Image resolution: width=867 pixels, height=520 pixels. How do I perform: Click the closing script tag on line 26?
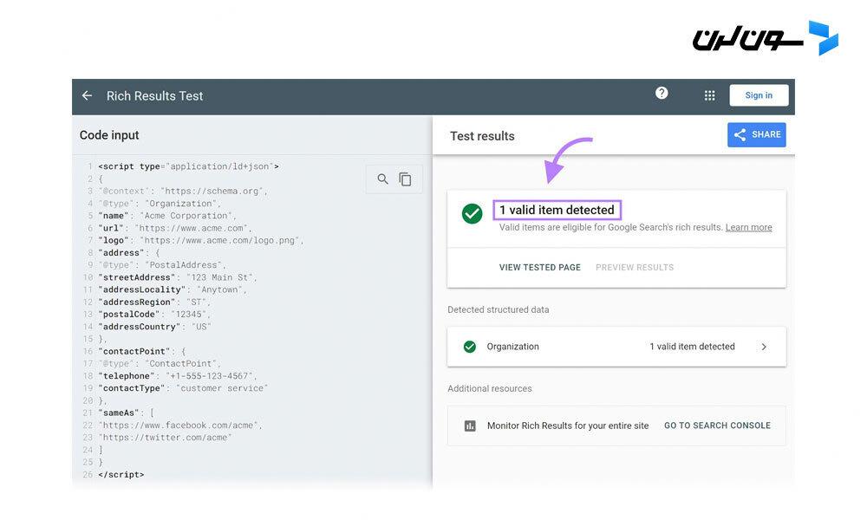(x=121, y=475)
